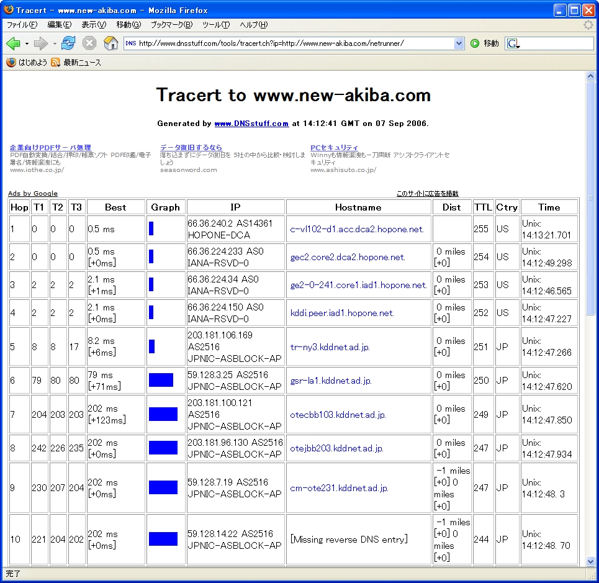The width and height of the screenshot is (599, 583).
Task: Click the activity throbber icon
Action: (588, 25)
